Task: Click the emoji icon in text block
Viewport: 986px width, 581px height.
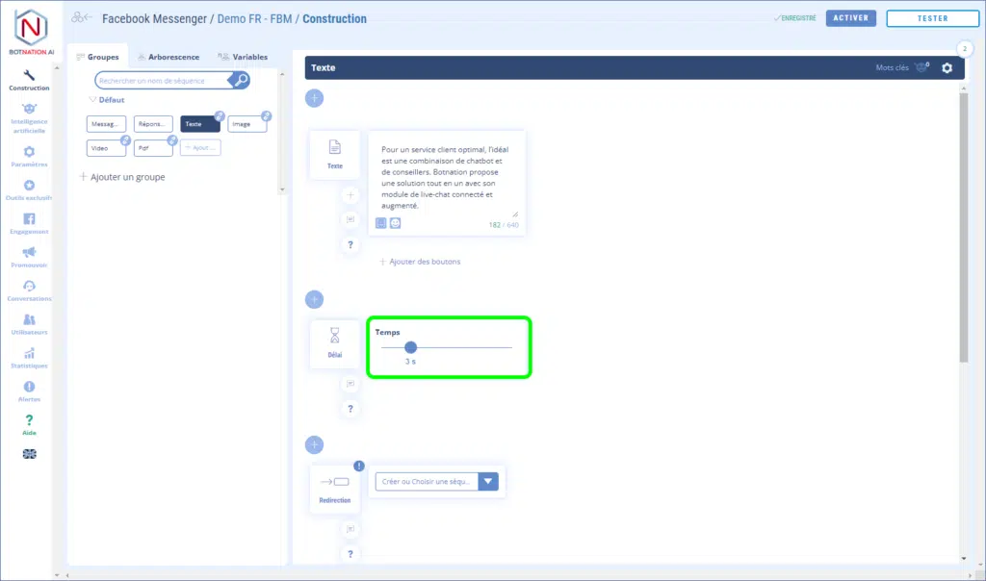Action: click(x=395, y=223)
